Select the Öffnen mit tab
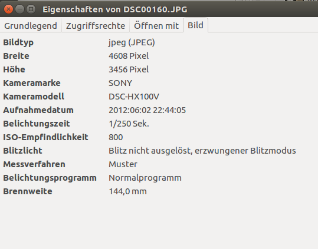The height and width of the screenshot is (249, 318). pyautogui.click(x=156, y=25)
